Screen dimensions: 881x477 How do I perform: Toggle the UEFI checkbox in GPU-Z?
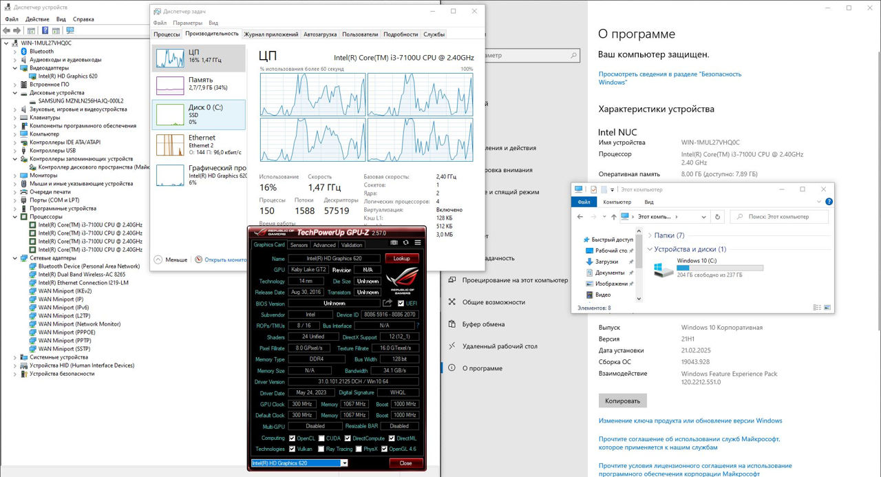click(401, 303)
